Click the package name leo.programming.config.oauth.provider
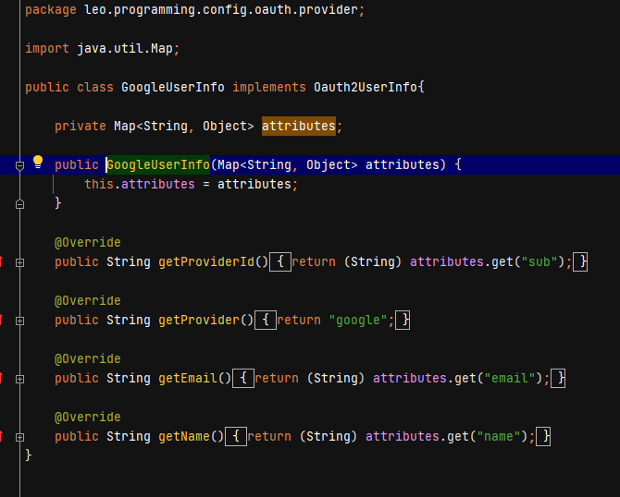 click(x=221, y=10)
